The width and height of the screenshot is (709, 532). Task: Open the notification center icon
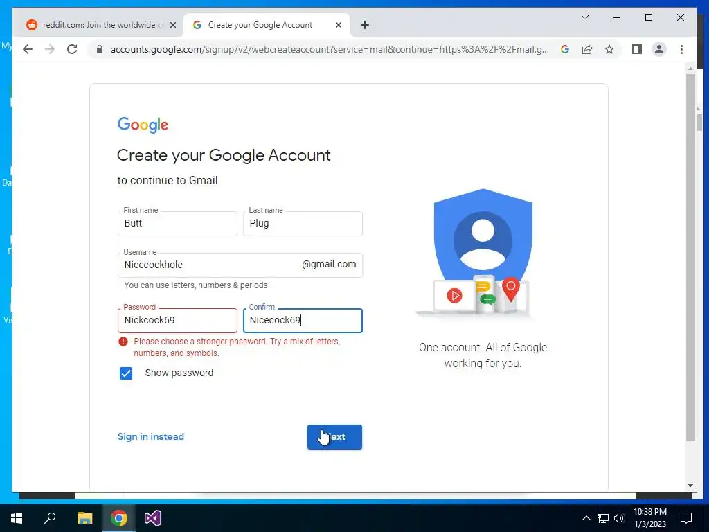tap(686, 518)
